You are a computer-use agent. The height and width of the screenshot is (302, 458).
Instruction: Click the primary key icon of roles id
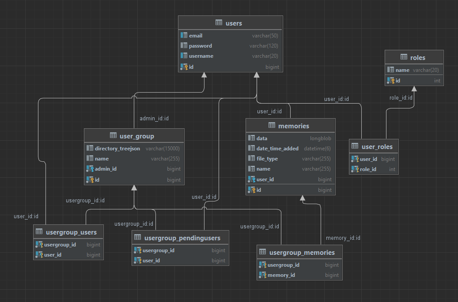tap(390, 80)
